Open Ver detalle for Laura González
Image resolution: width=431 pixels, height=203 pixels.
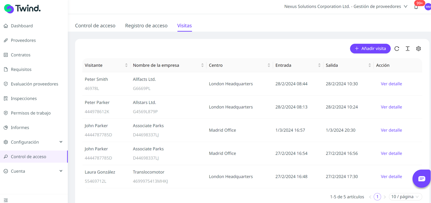[x=391, y=177]
